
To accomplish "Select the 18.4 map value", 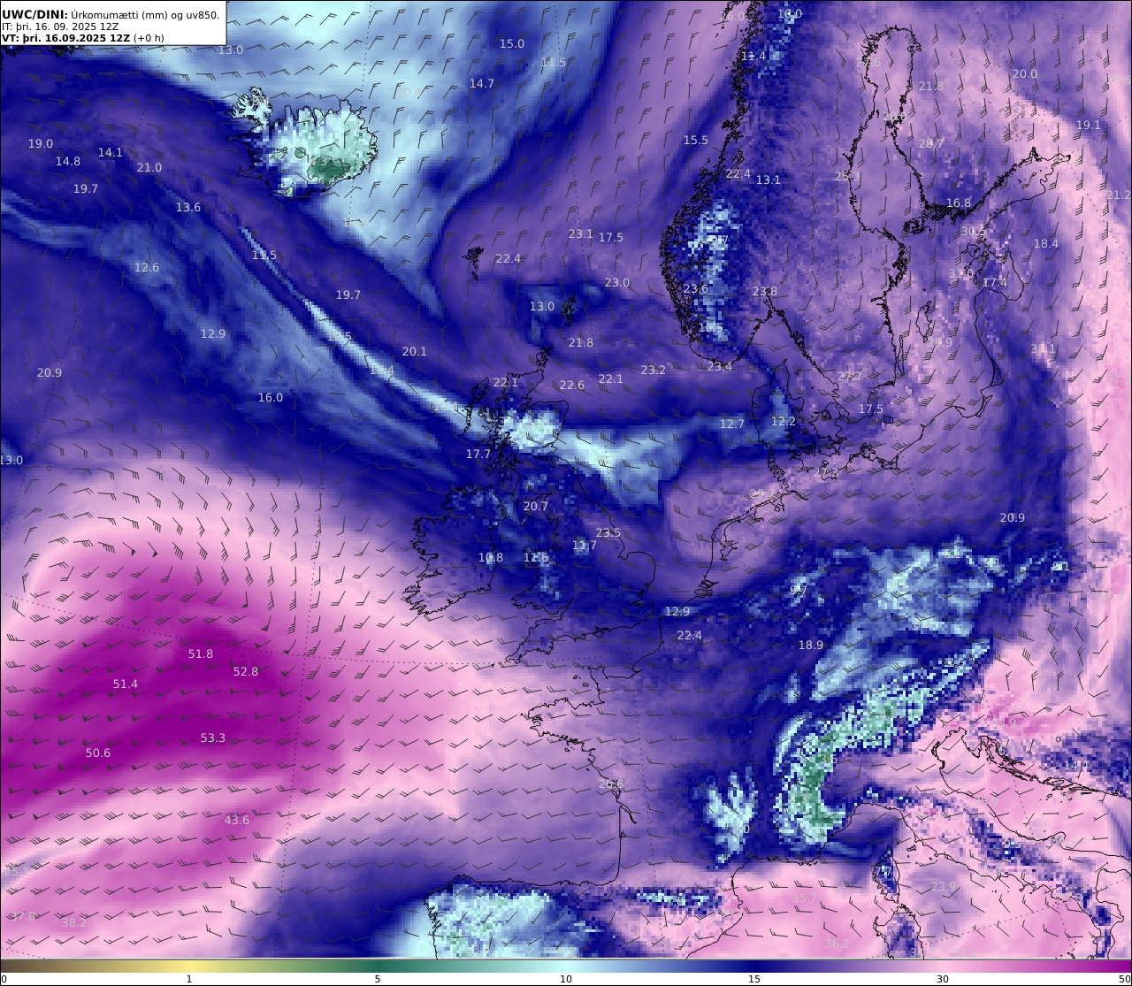I will coord(1046,243).
